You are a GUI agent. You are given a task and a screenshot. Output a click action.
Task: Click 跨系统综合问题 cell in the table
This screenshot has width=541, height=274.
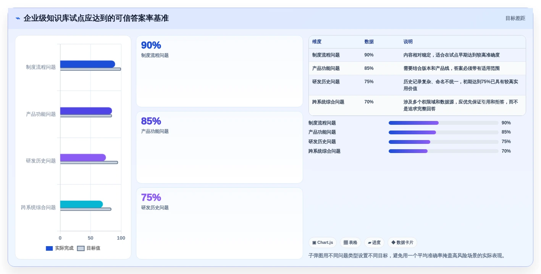(328, 102)
